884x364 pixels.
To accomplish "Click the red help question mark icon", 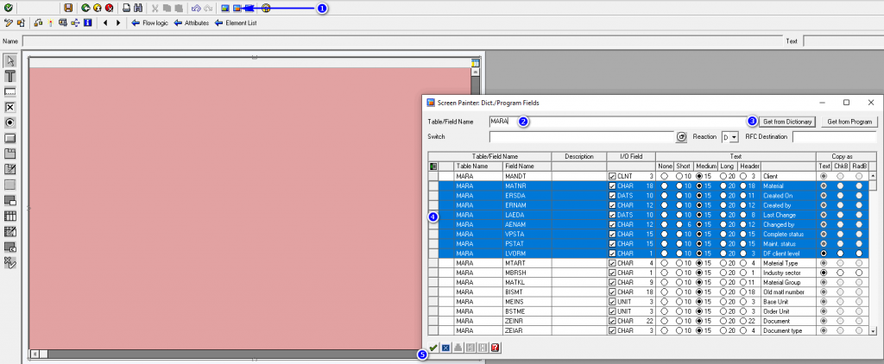I will [495, 348].
